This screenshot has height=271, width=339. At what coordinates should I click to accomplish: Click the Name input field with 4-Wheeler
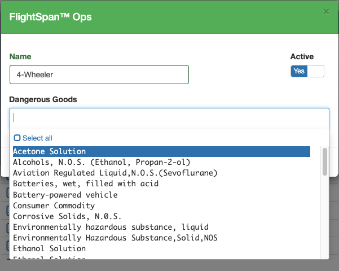(99, 75)
